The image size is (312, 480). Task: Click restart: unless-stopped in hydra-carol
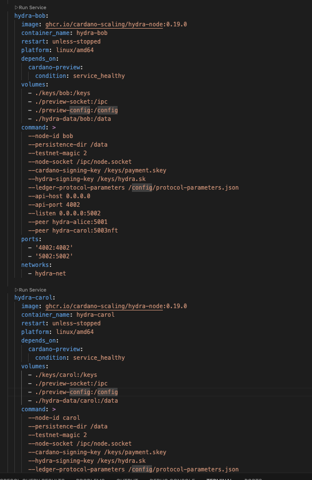point(61,323)
